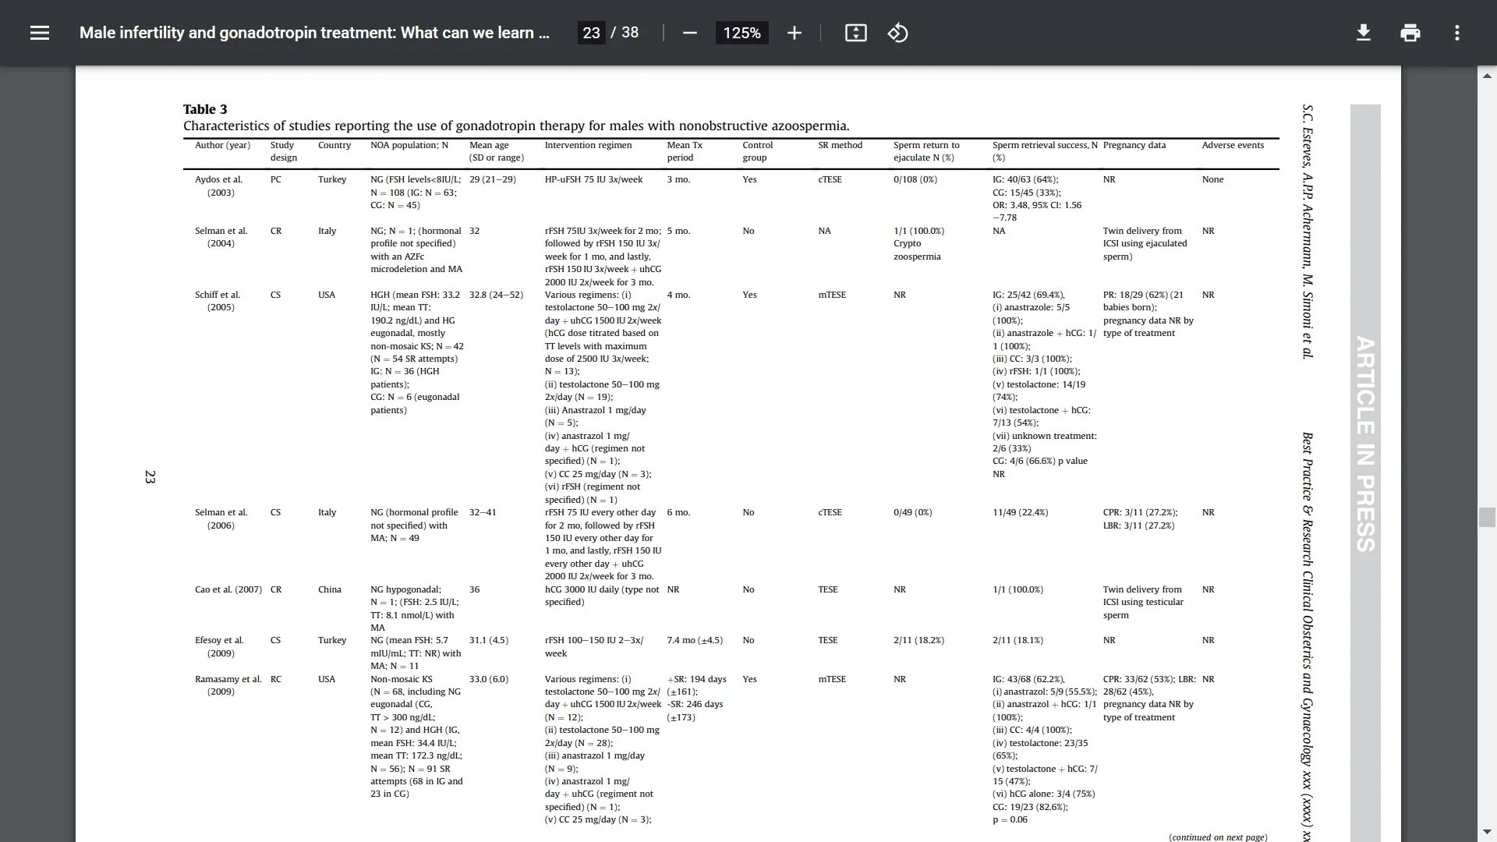Viewport: 1497px width, 842px height.
Task: Click the 'Mean Tx period' column header
Action: pyautogui.click(x=685, y=151)
